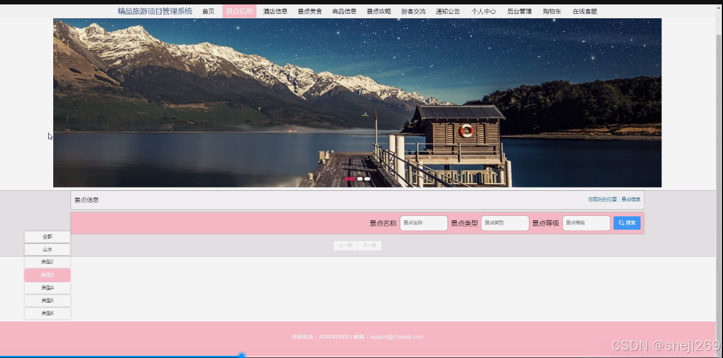Click the magnifier search icon in 搜索 button
The width and height of the screenshot is (723, 358).
click(x=622, y=223)
